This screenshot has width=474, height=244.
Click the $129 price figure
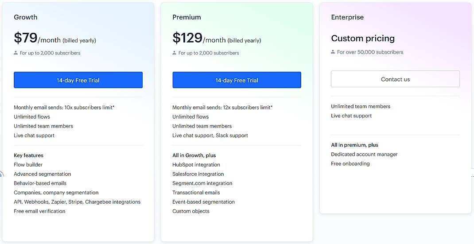point(187,38)
